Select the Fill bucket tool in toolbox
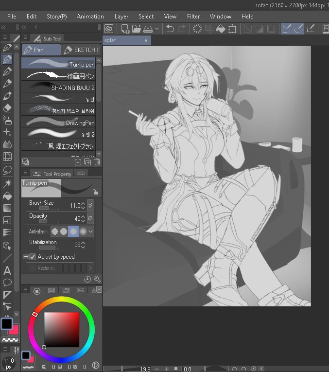This screenshot has height=372, width=329. [x=7, y=196]
